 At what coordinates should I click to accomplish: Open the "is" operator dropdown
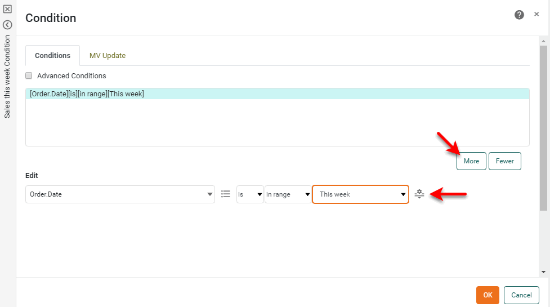(250, 194)
